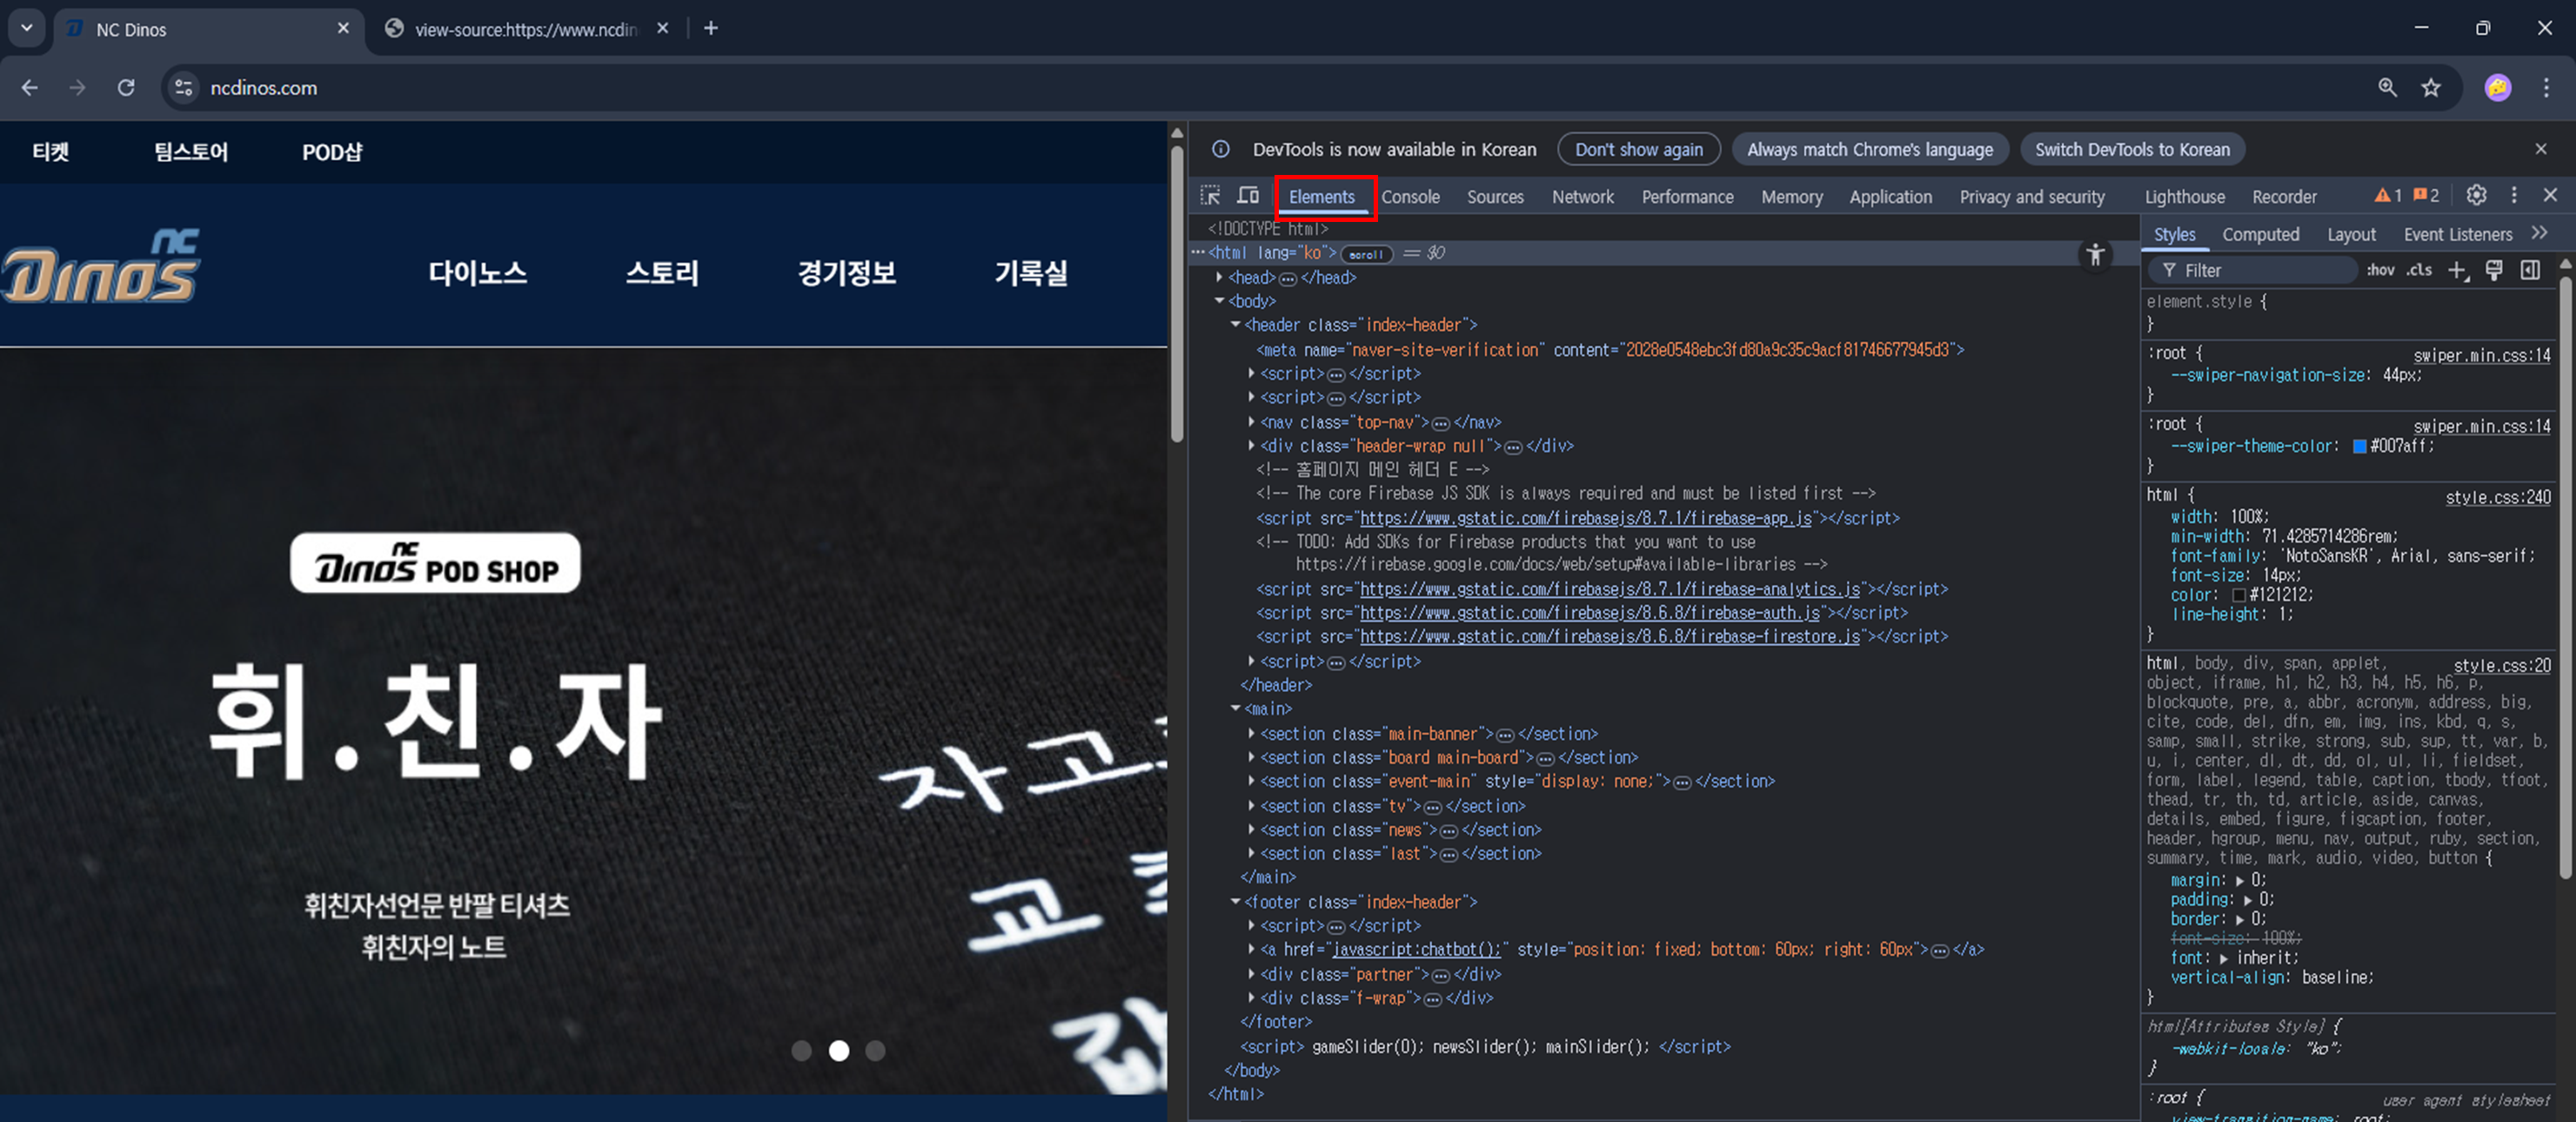Screen dimensions: 2576x1122
Task: Toggle the .cls element classes panel
Action: pyautogui.click(x=2419, y=270)
